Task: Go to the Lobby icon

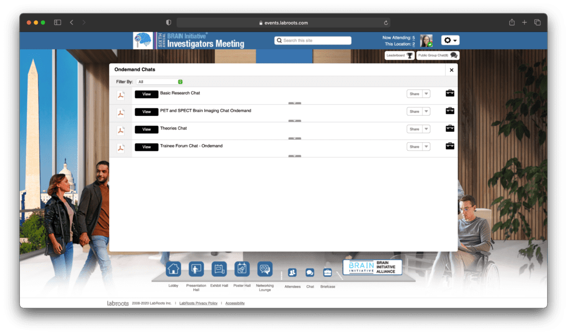Action: tap(173, 269)
